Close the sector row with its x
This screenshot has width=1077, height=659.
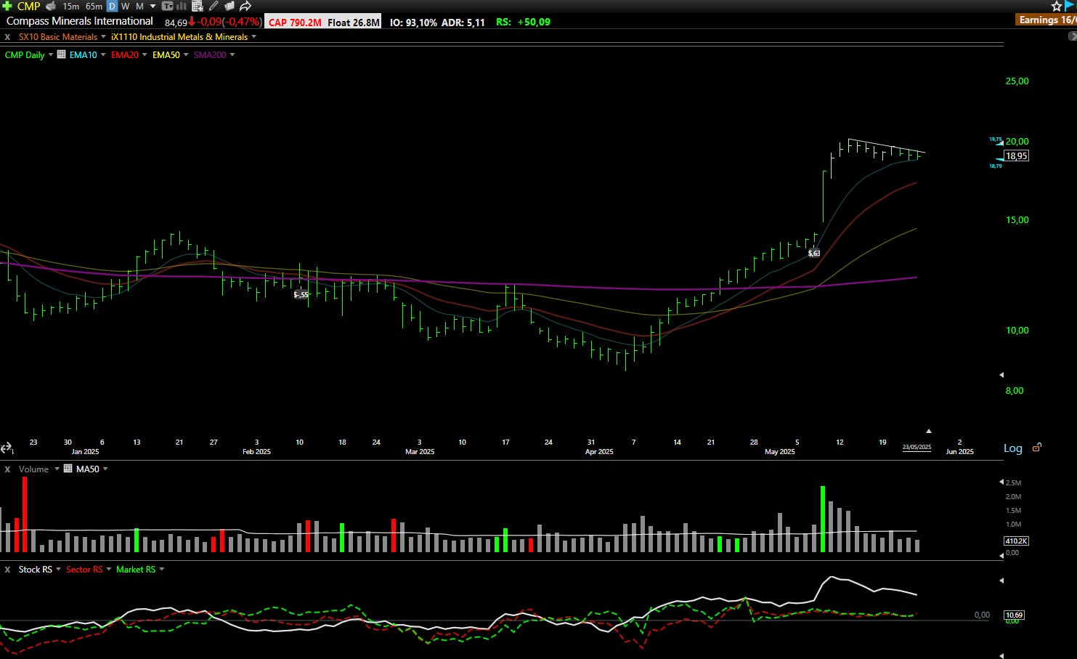point(7,36)
